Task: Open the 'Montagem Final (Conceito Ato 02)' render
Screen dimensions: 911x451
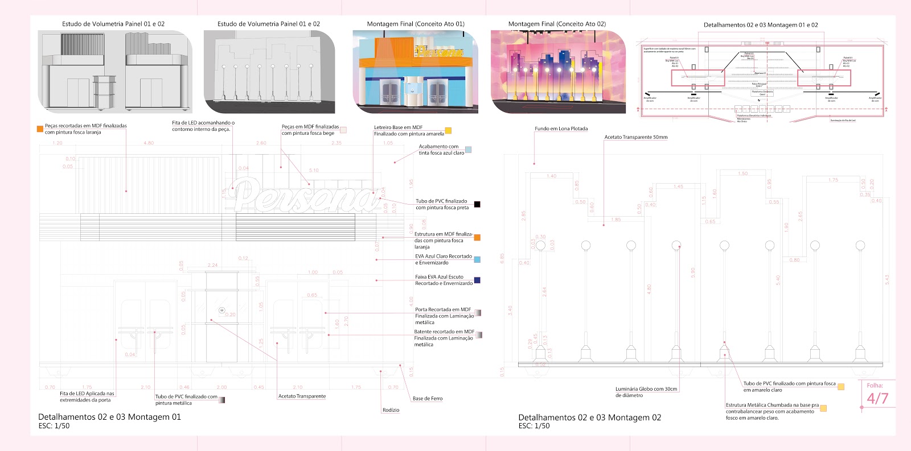Action: [x=558, y=72]
